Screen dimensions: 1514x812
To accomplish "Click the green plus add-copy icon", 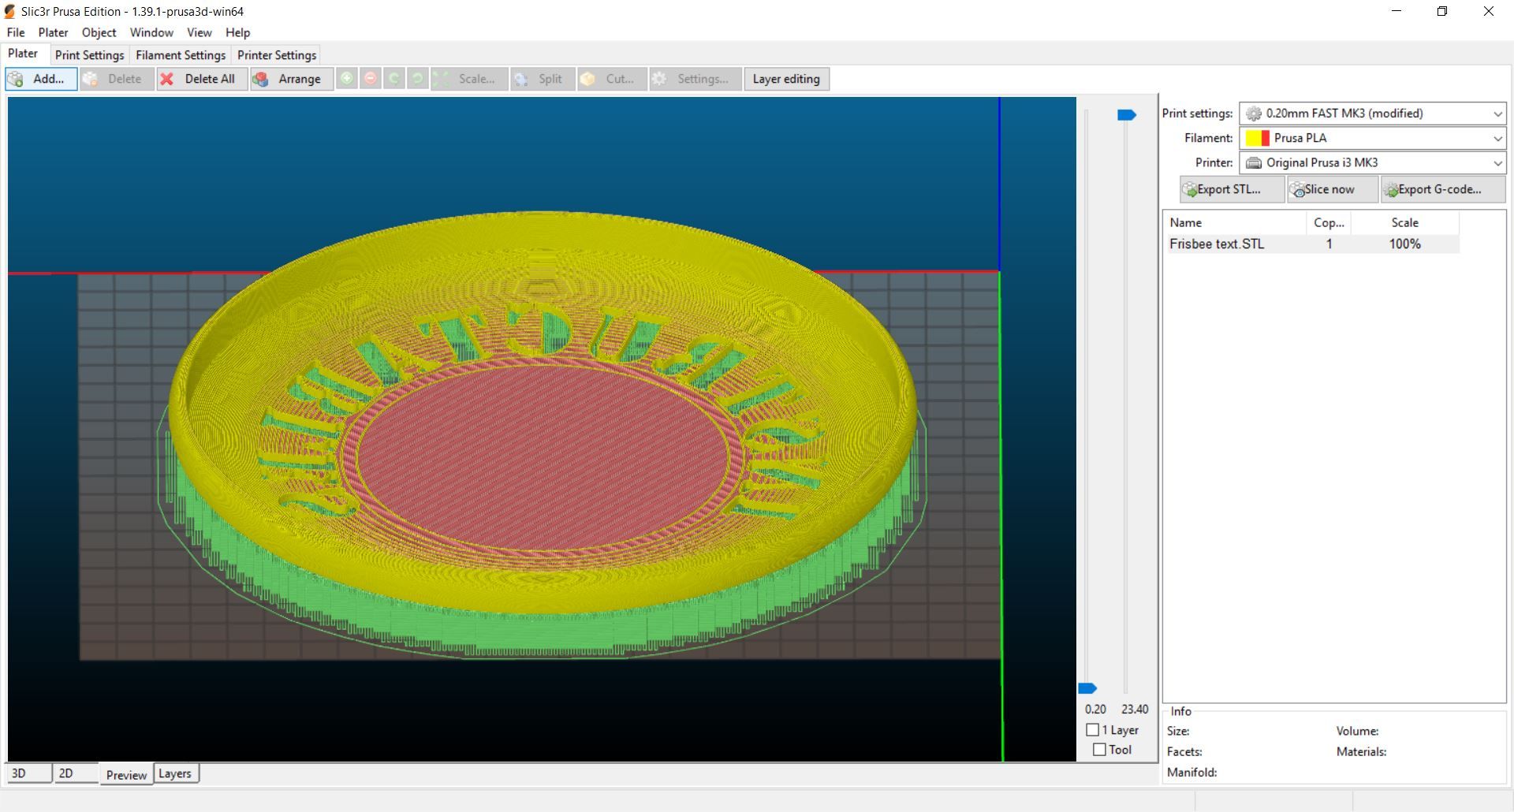I will [x=347, y=79].
